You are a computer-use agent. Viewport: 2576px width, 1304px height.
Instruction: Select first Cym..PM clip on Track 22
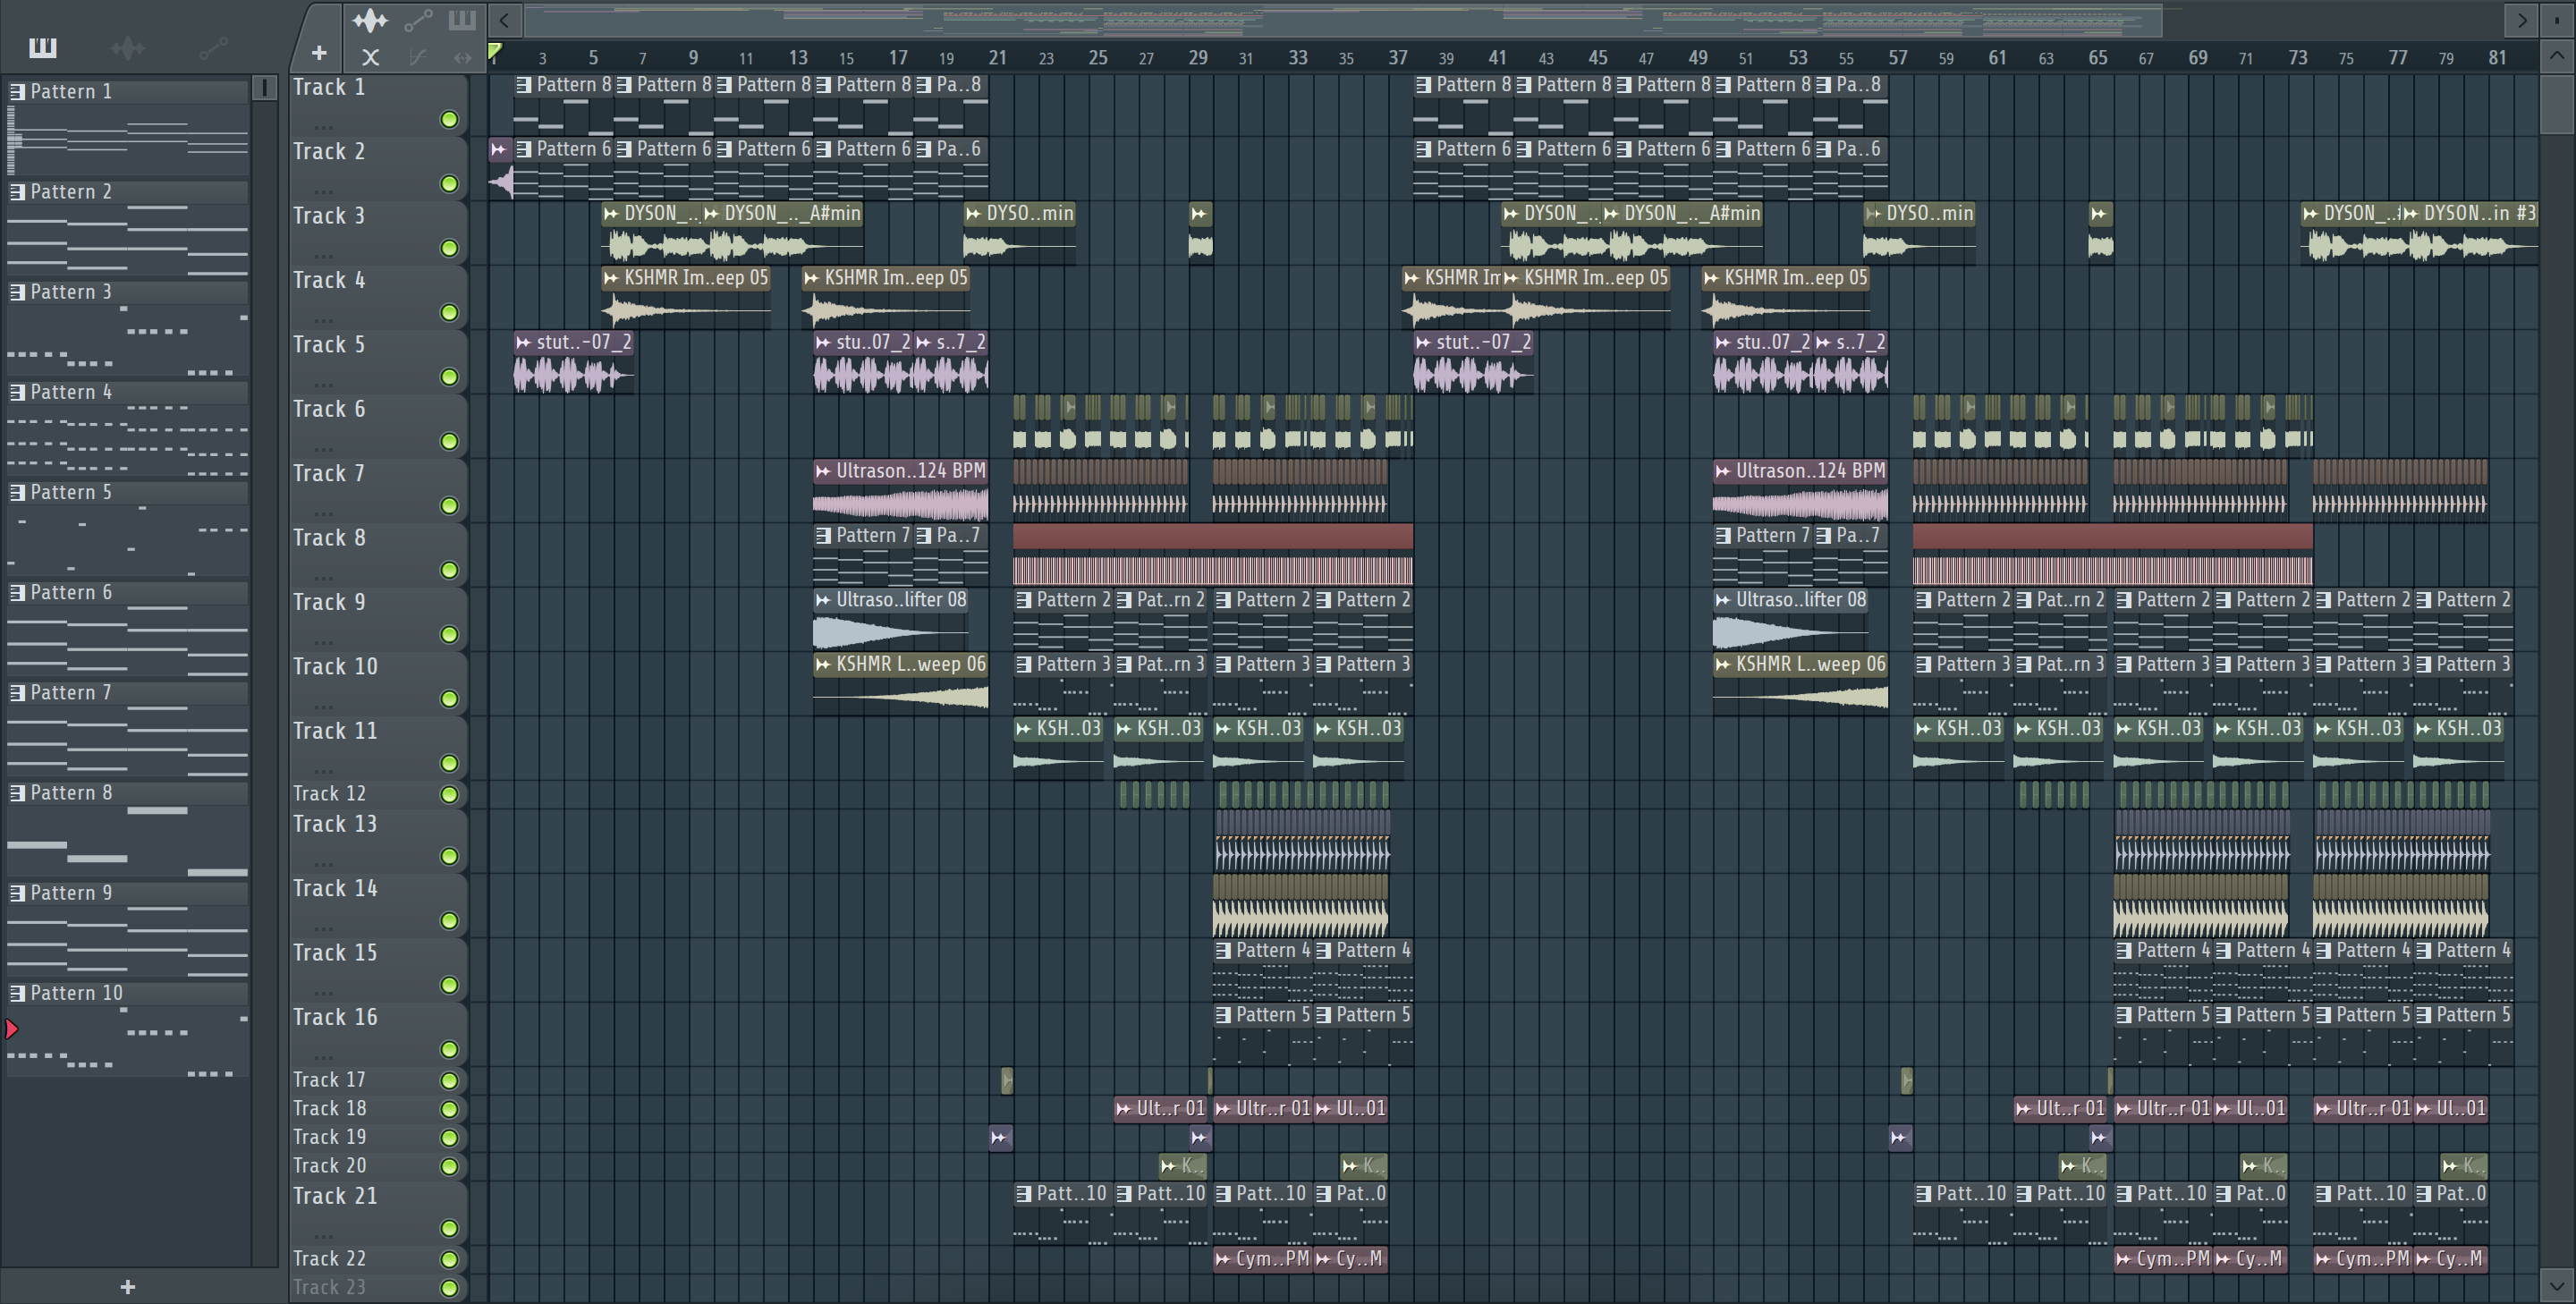[x=1262, y=1259]
